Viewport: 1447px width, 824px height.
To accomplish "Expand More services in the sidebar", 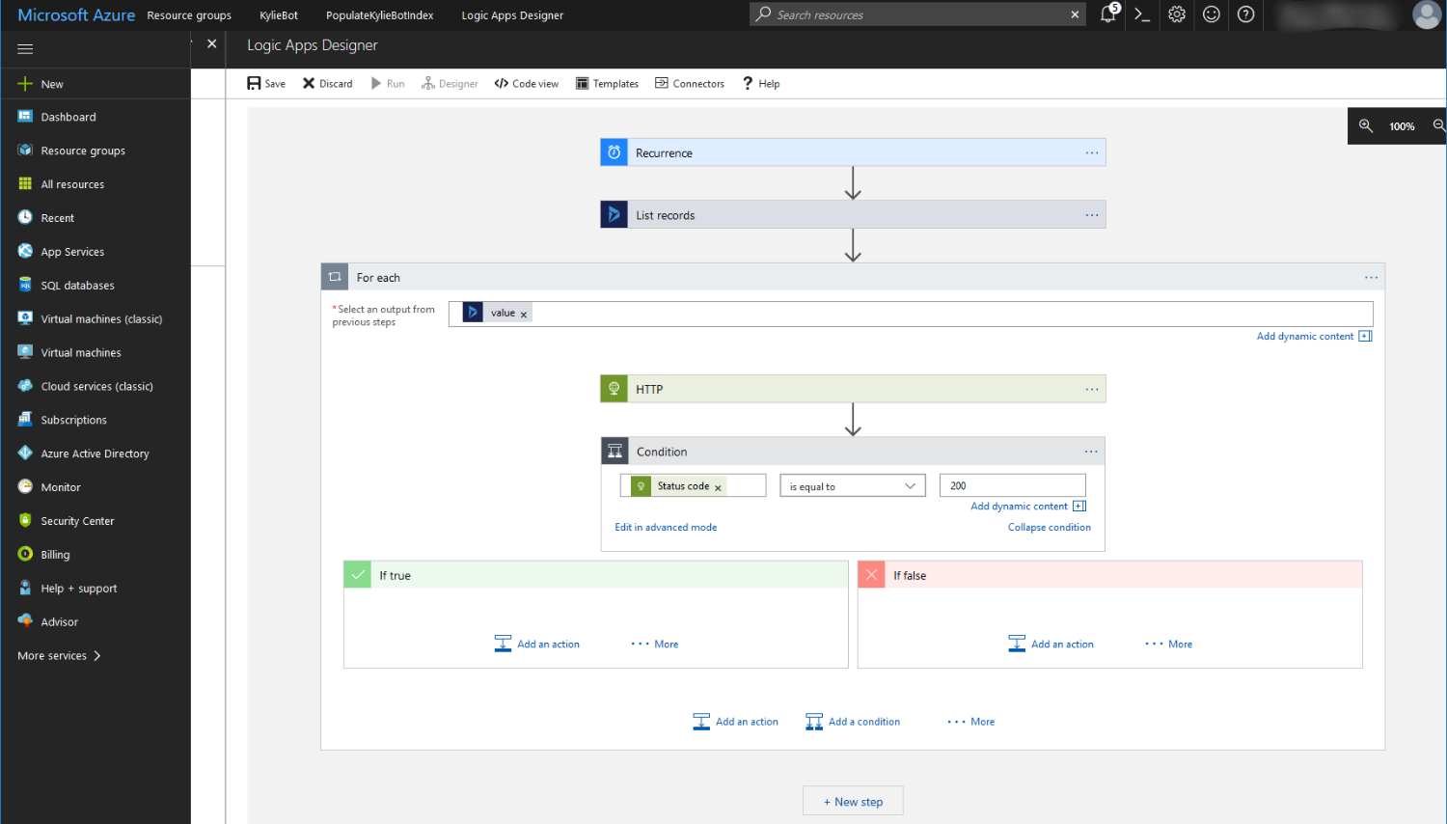I will [x=59, y=656].
